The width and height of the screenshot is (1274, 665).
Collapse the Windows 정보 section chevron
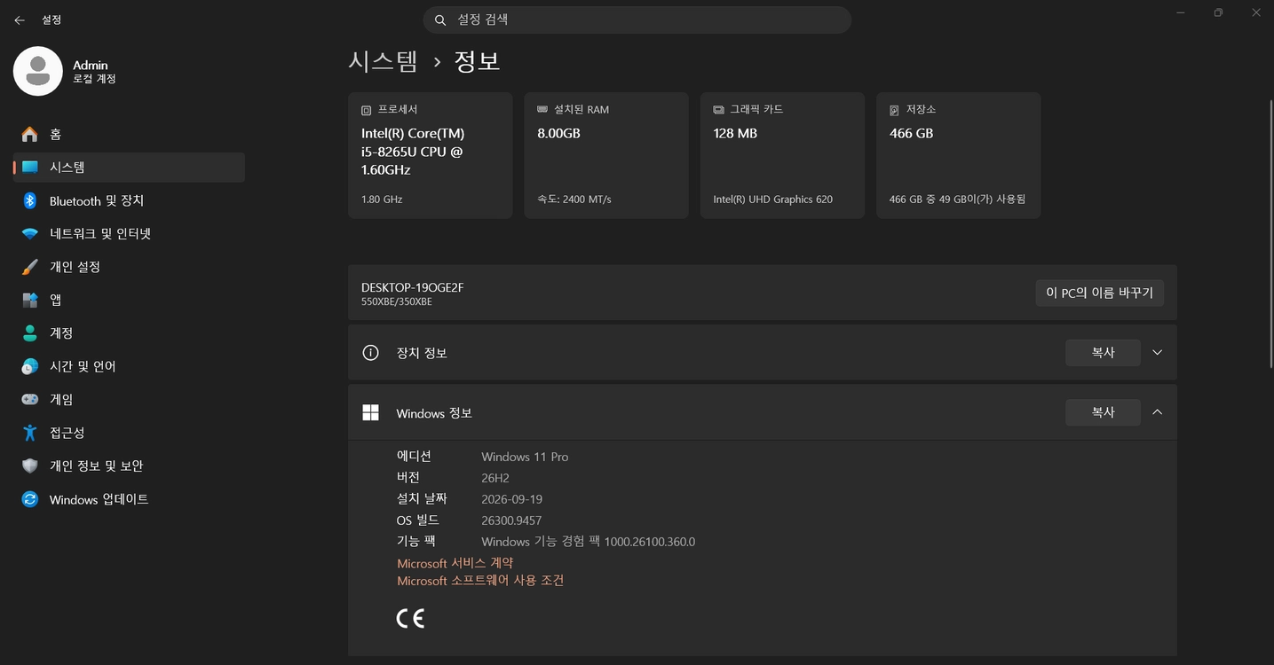(x=1157, y=411)
